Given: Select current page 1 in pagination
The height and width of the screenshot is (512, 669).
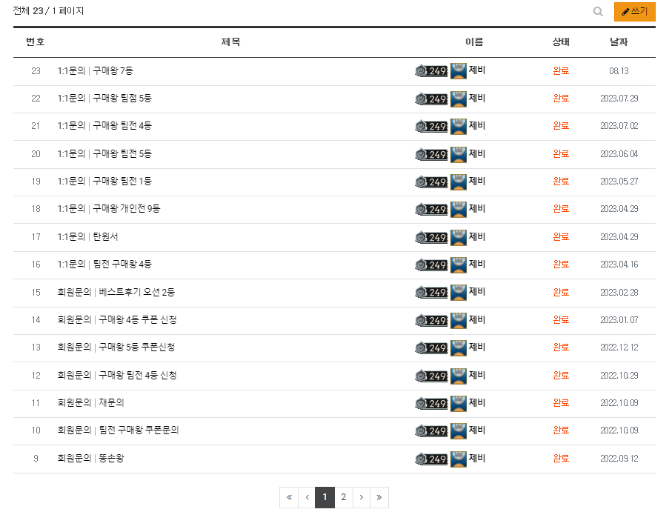Looking at the screenshot, I should pos(324,497).
